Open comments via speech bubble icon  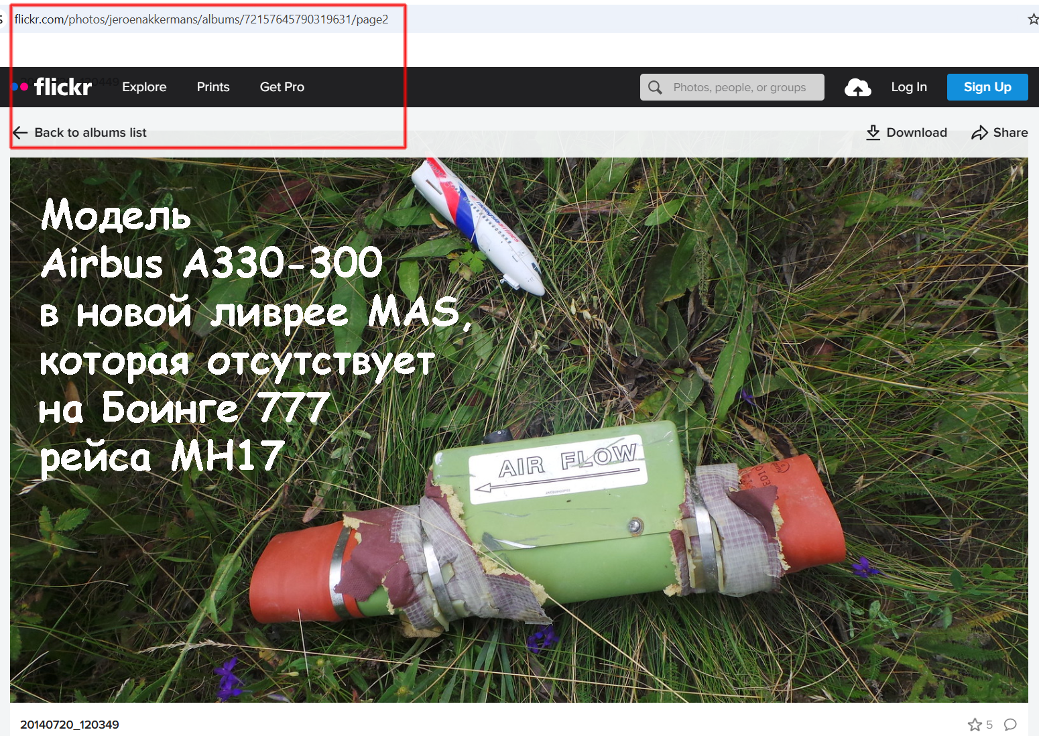1010,725
